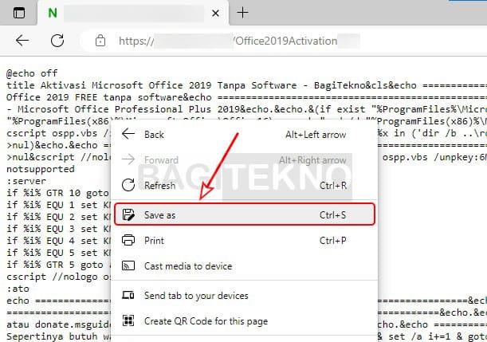The image size is (487, 342).
Task: Click the ':server' label line
Action: point(26,181)
